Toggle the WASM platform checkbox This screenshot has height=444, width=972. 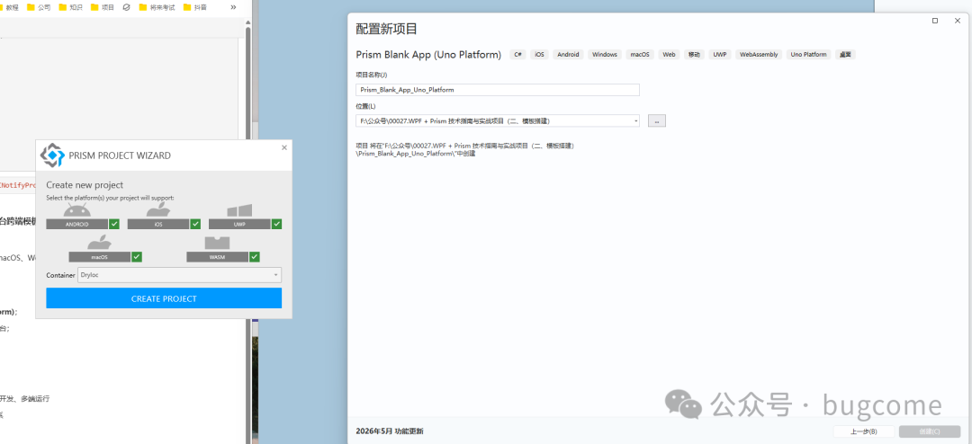(x=254, y=256)
